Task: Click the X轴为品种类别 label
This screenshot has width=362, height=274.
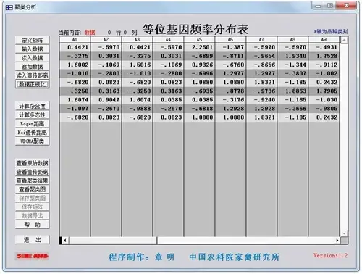Action: (x=330, y=31)
